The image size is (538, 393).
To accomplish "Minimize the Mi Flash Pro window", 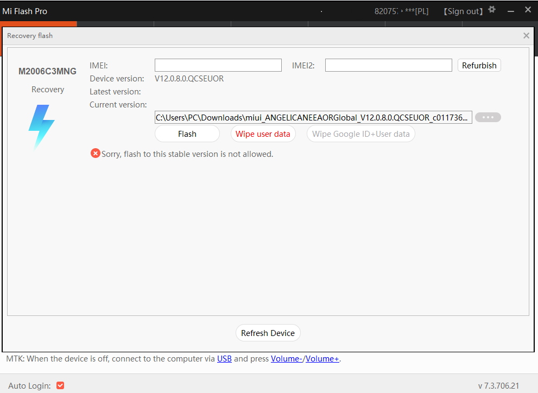I will 510,11.
